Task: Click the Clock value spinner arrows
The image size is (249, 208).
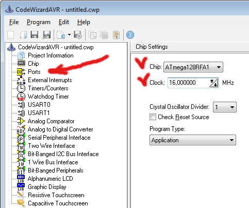Action: pyautogui.click(x=214, y=83)
